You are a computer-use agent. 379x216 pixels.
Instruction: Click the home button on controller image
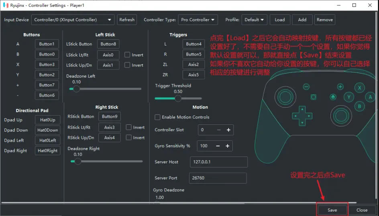coord(333,97)
